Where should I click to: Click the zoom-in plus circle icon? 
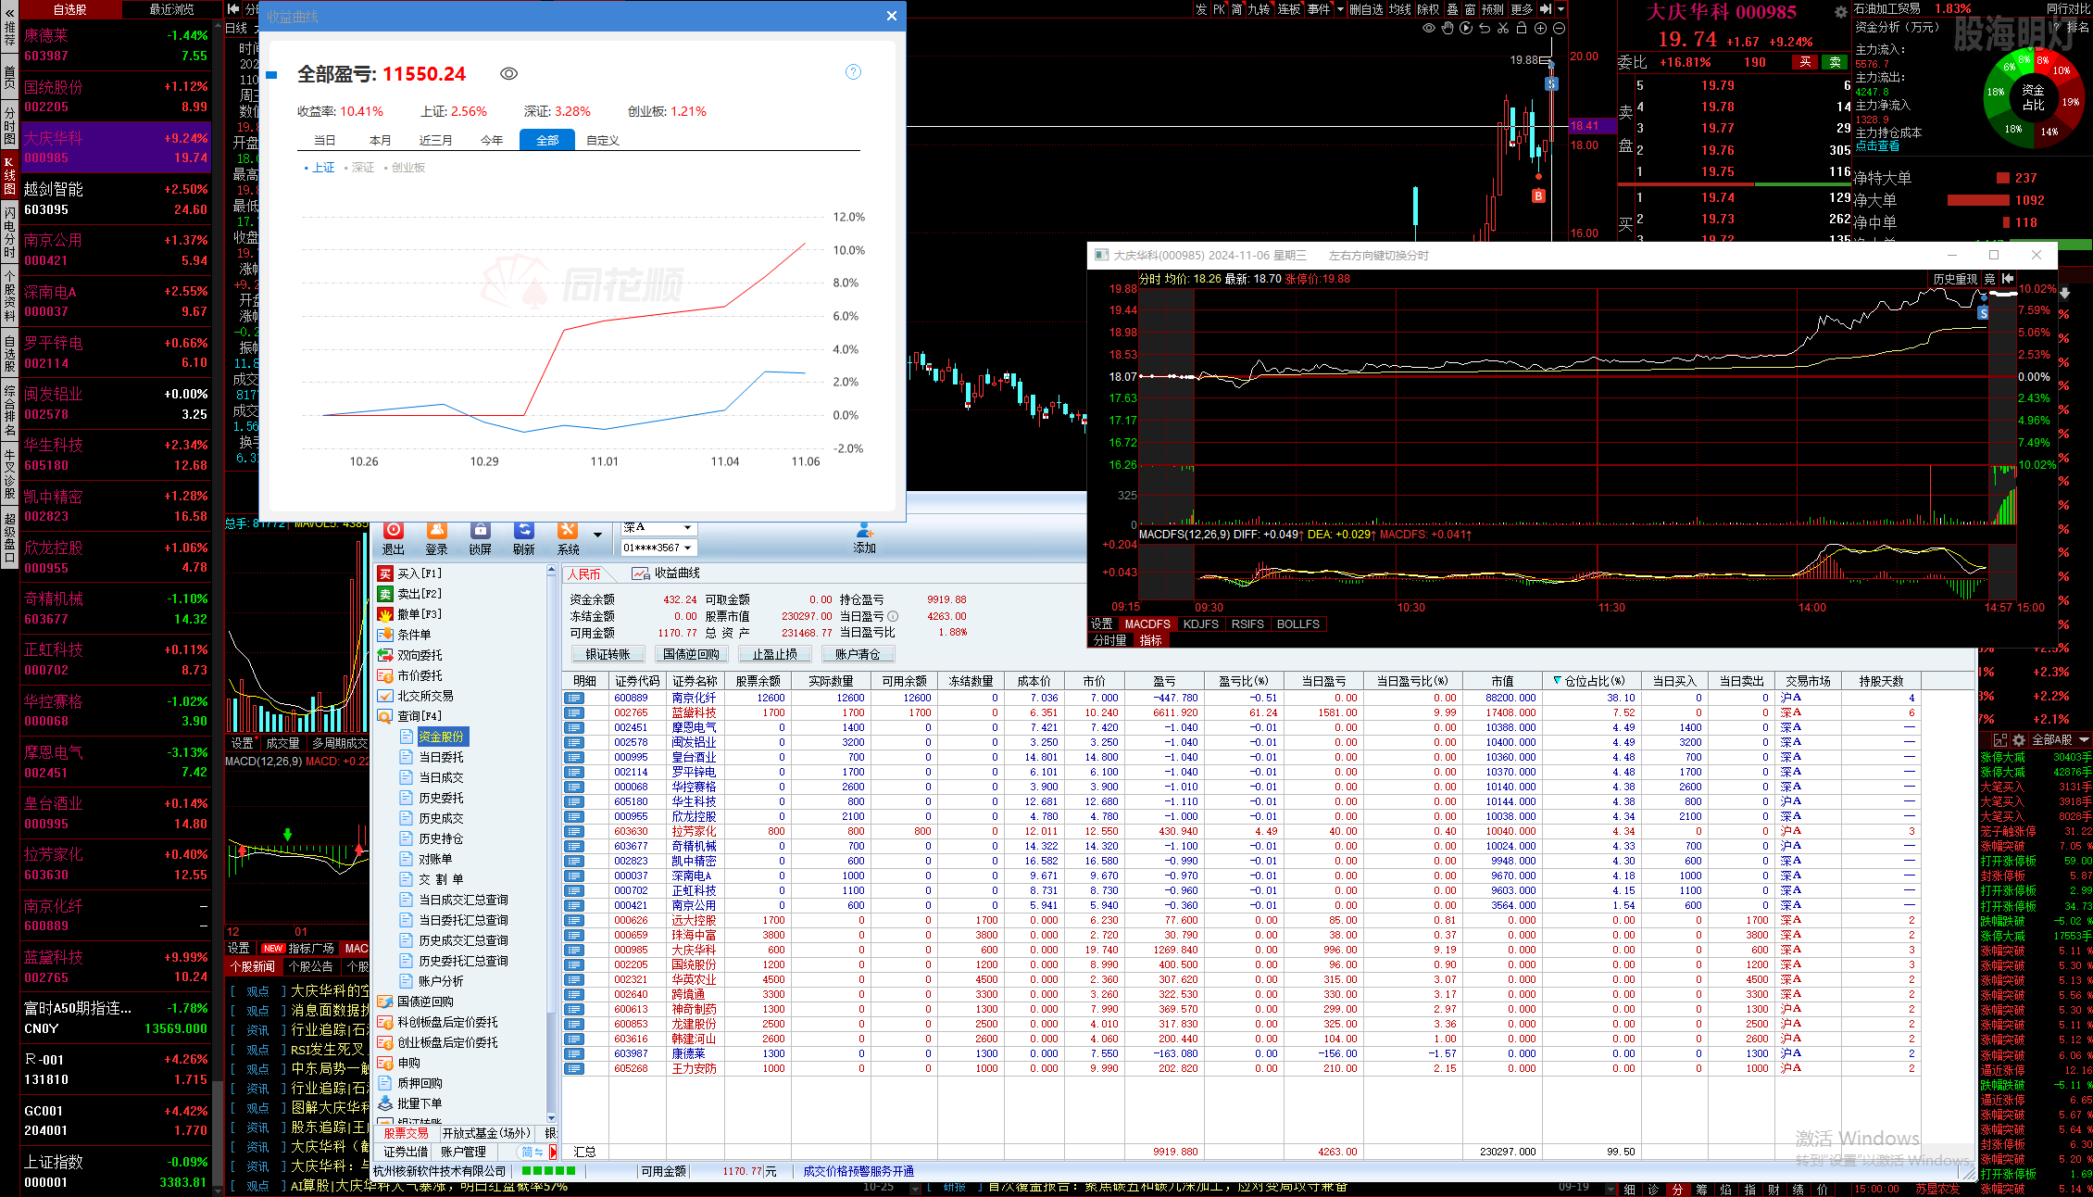1540,28
